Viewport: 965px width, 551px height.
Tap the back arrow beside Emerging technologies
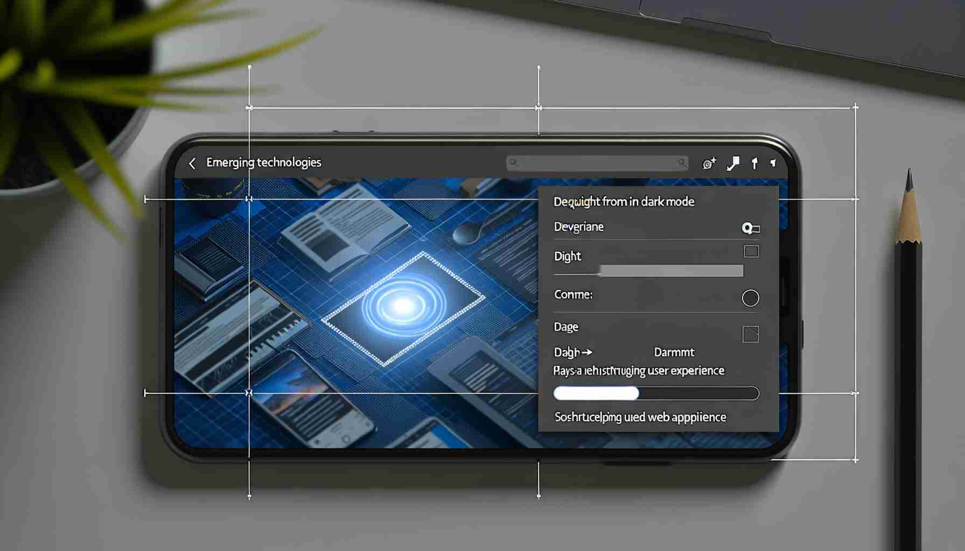tap(192, 163)
